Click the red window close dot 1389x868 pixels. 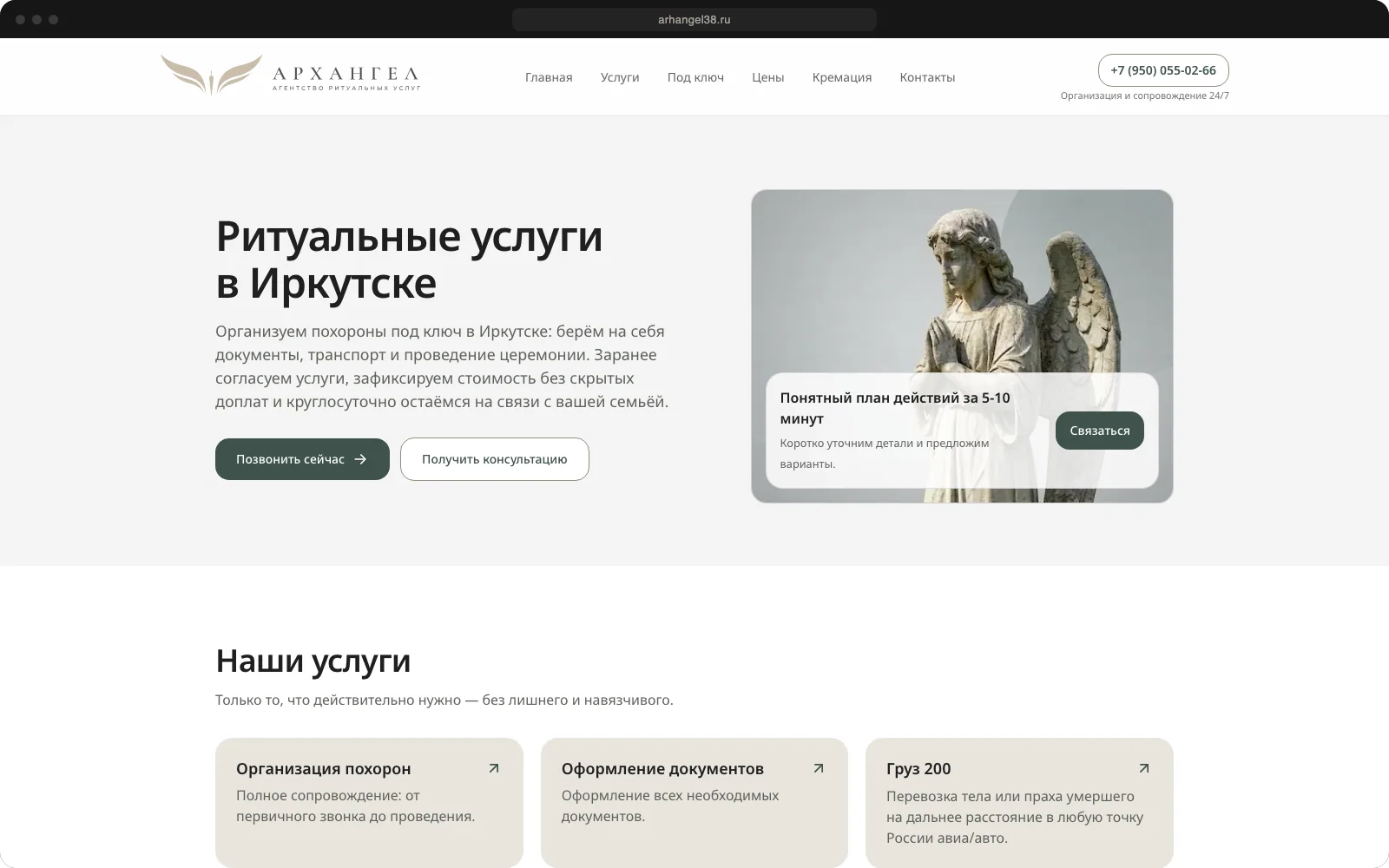pyautogui.click(x=21, y=19)
